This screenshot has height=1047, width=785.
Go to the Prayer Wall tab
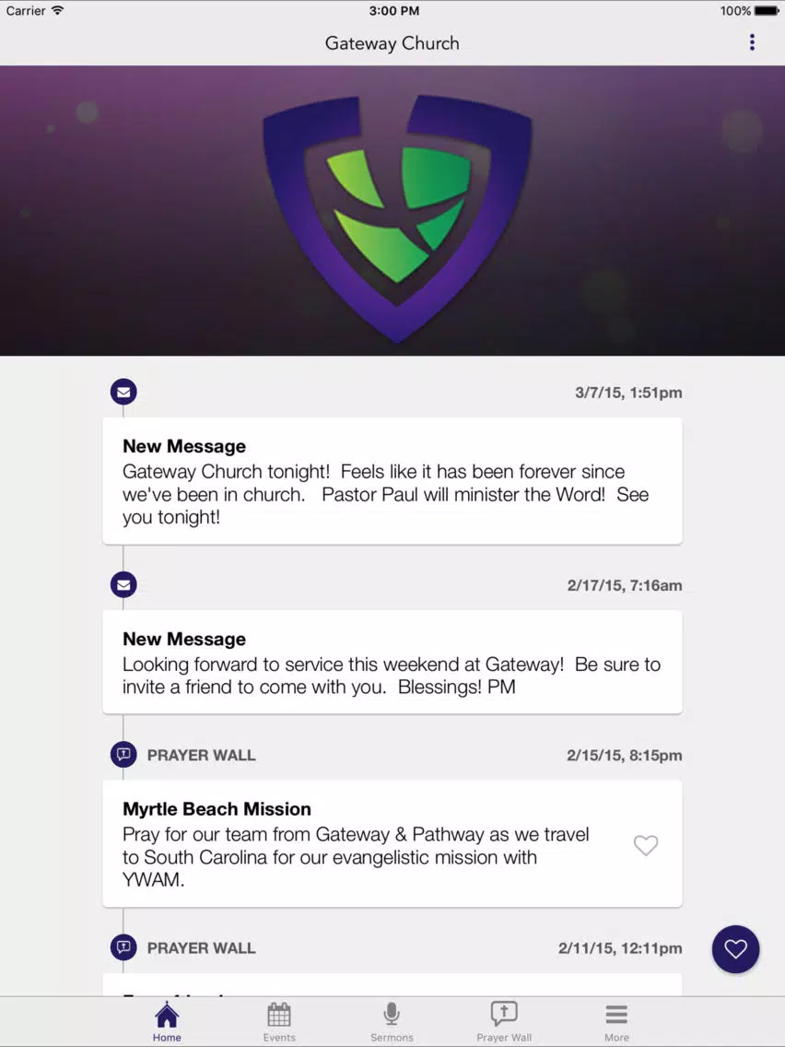pyautogui.click(x=504, y=1021)
